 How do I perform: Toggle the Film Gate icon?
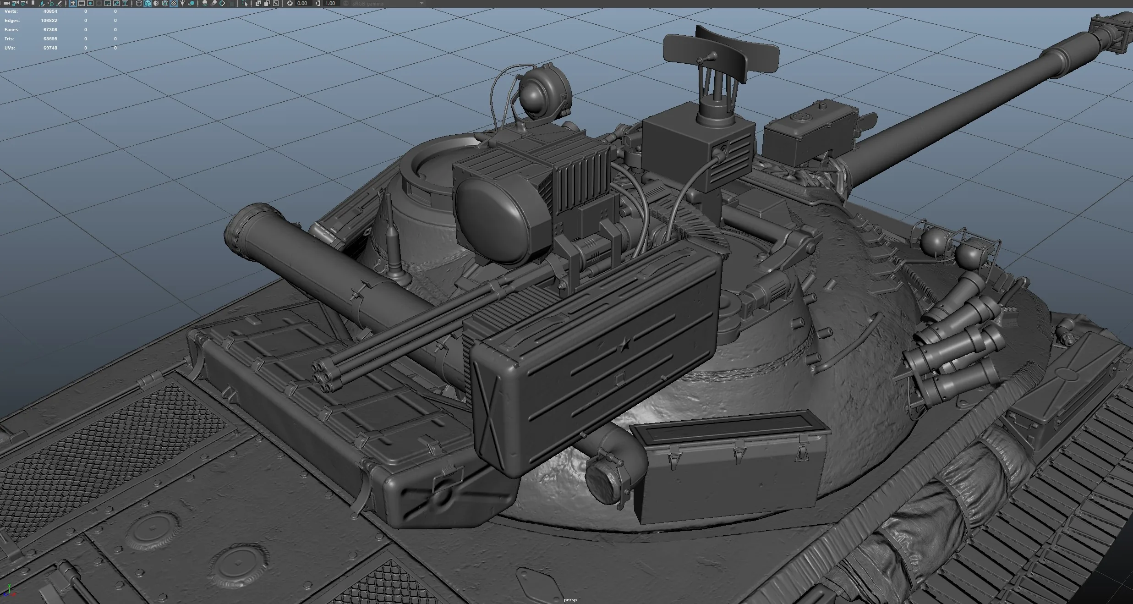click(81, 3)
